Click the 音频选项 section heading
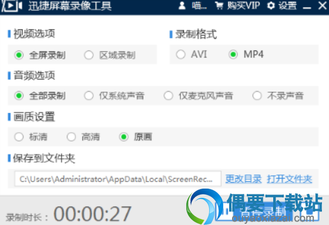Viewport: 329px width, 225px height. pyautogui.click(x=34, y=75)
